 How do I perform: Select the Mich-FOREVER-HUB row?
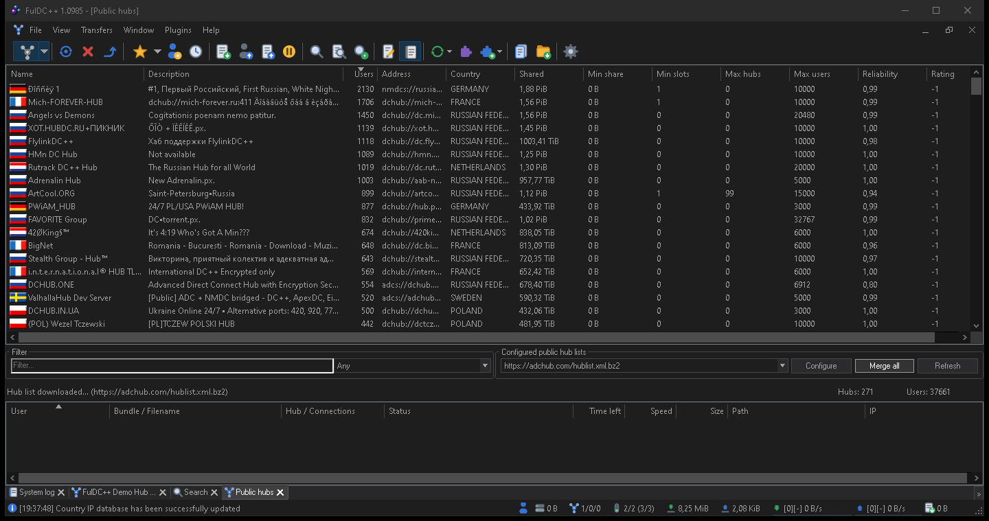click(x=489, y=102)
